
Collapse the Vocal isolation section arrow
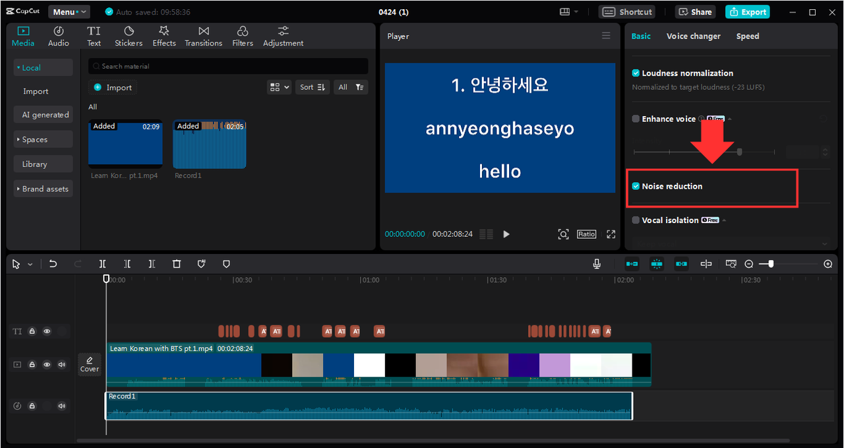coord(724,220)
